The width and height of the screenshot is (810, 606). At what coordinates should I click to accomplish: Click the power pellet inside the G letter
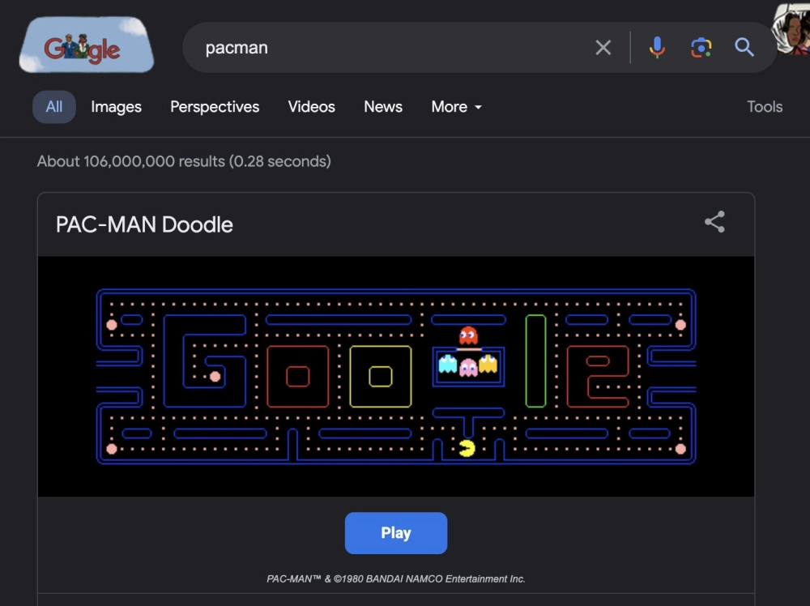pos(215,377)
